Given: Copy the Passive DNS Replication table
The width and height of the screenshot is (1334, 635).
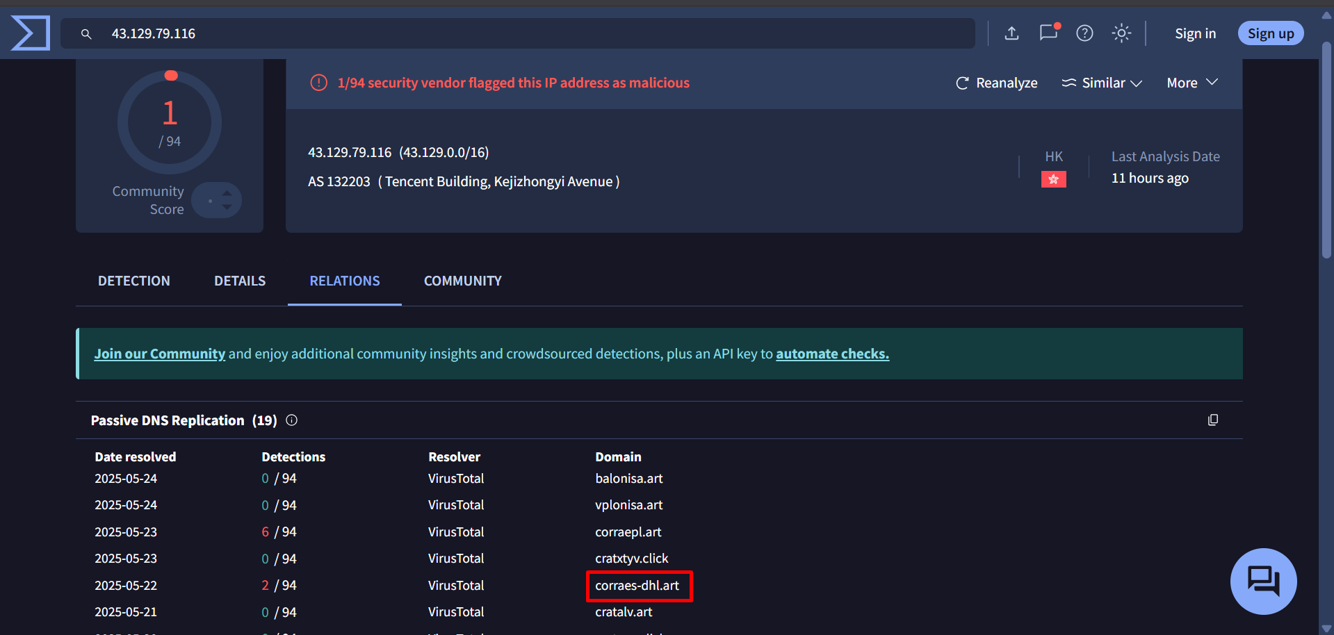Looking at the screenshot, I should (1214, 420).
